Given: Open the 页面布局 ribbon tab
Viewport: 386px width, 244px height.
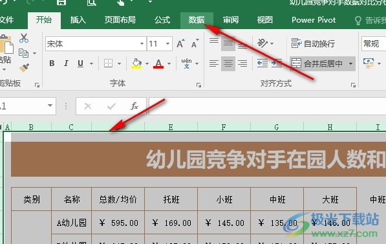Looking at the screenshot, I should (x=120, y=20).
